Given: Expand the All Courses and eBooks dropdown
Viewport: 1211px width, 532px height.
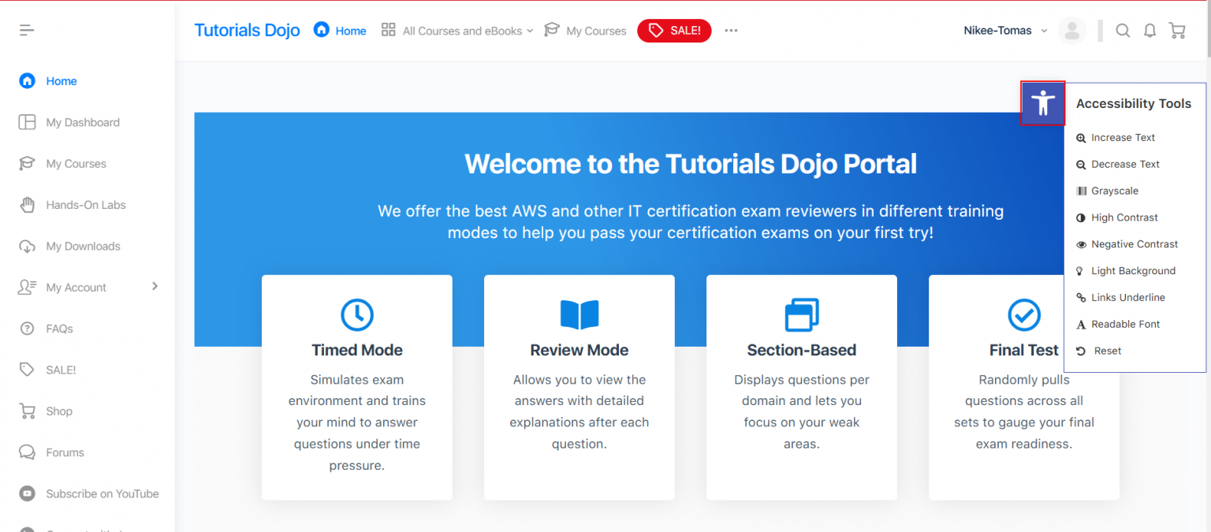Looking at the screenshot, I should coord(457,31).
